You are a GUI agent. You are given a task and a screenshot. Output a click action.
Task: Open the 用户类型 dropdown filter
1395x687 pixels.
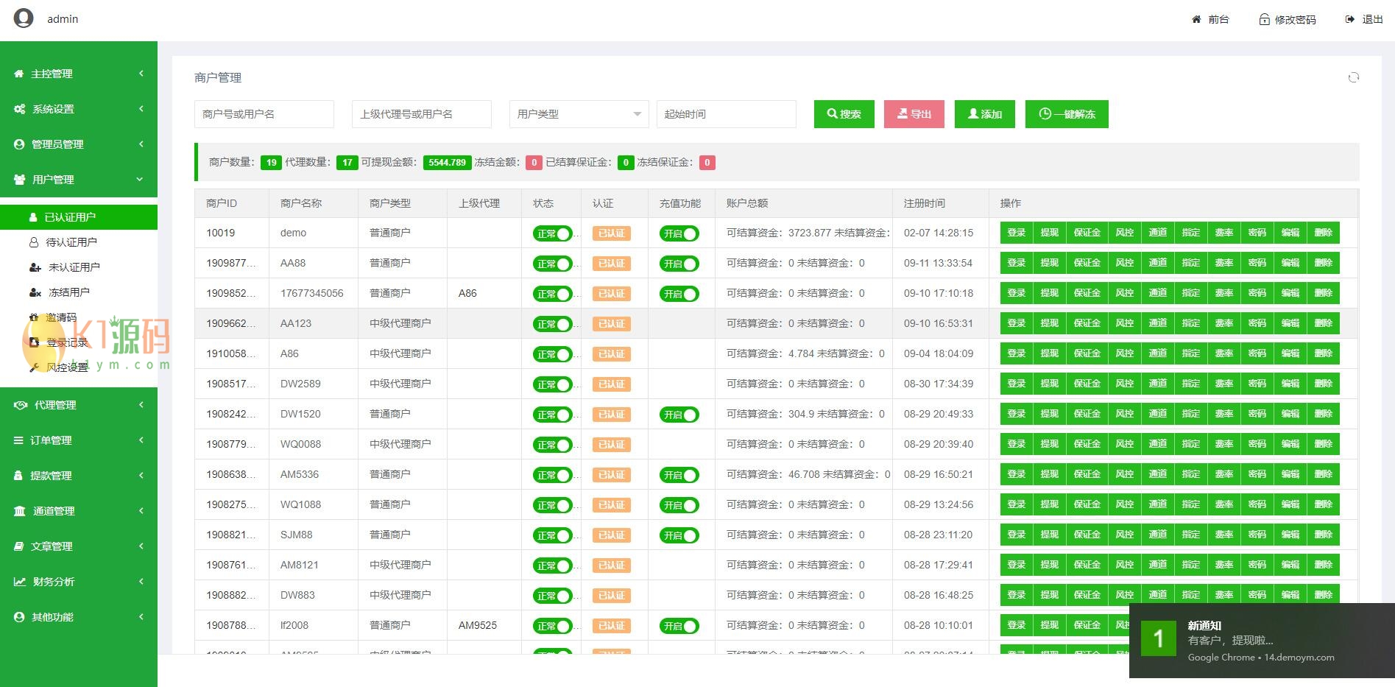pyautogui.click(x=579, y=114)
